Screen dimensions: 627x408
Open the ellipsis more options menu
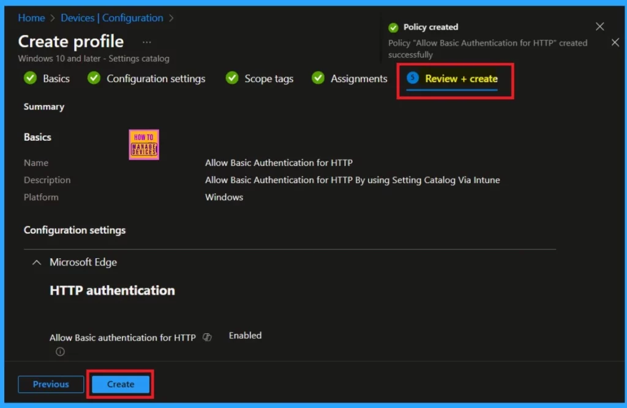coord(147,42)
